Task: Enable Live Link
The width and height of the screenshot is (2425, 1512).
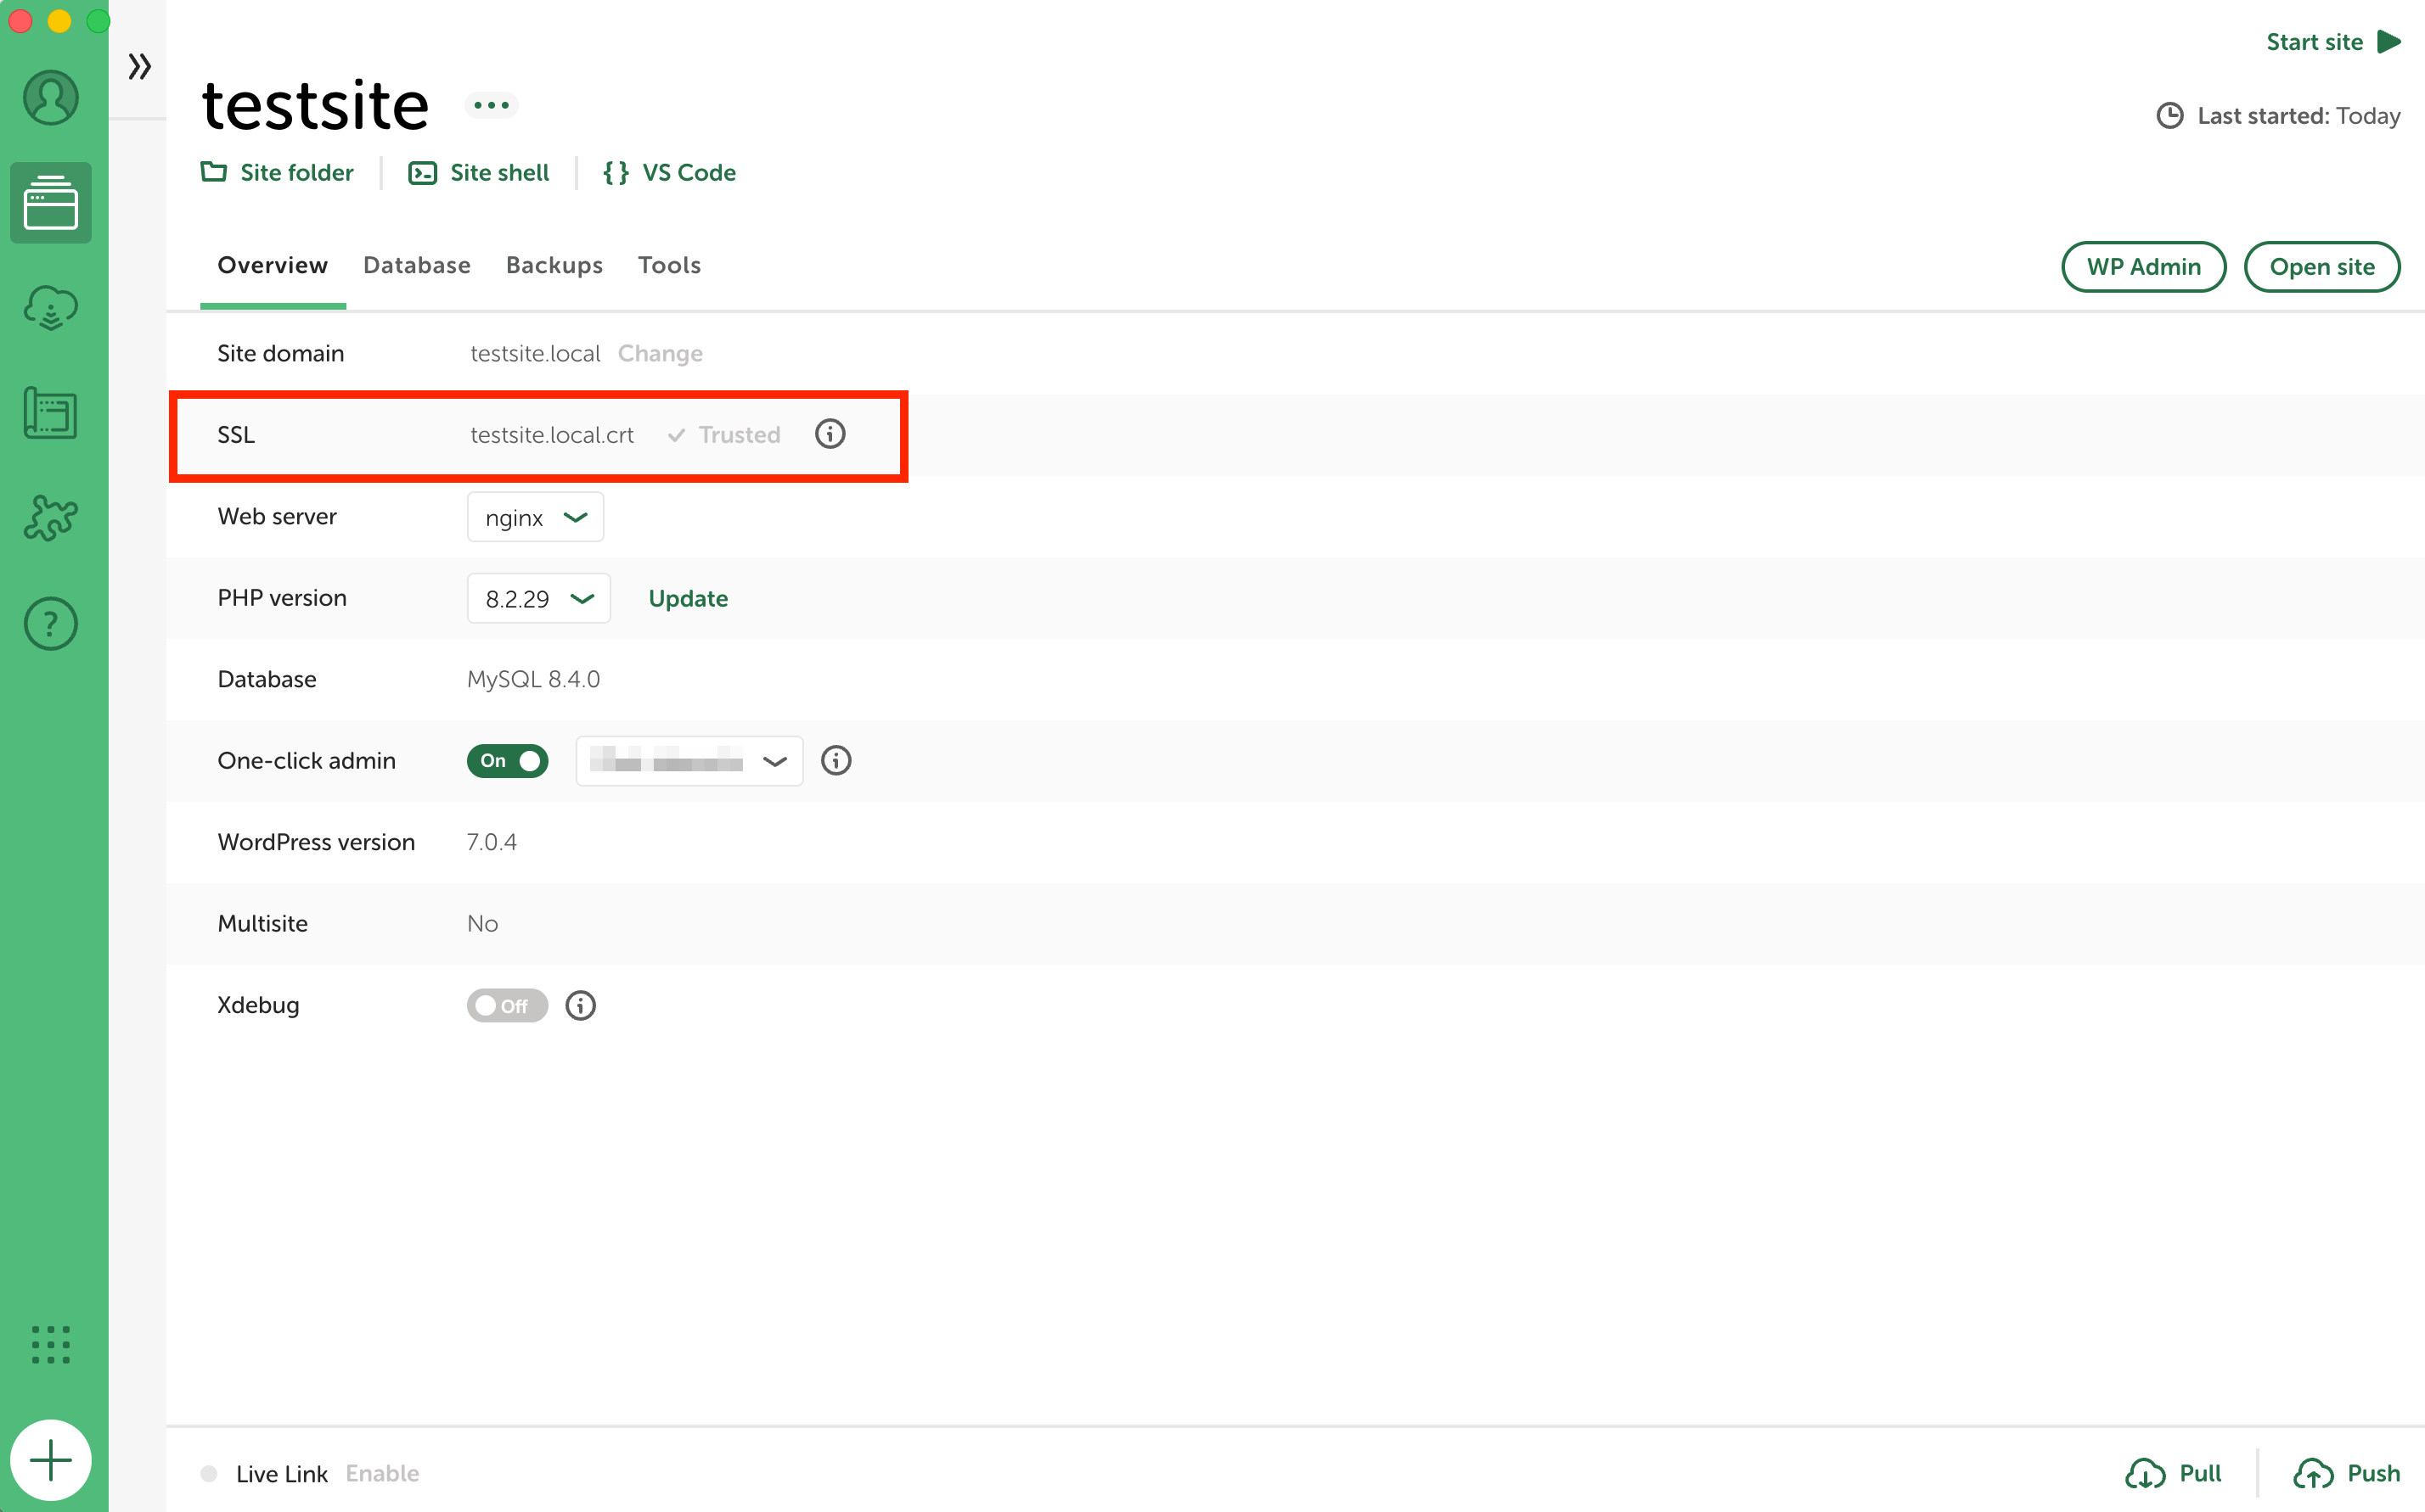Action: (382, 1473)
